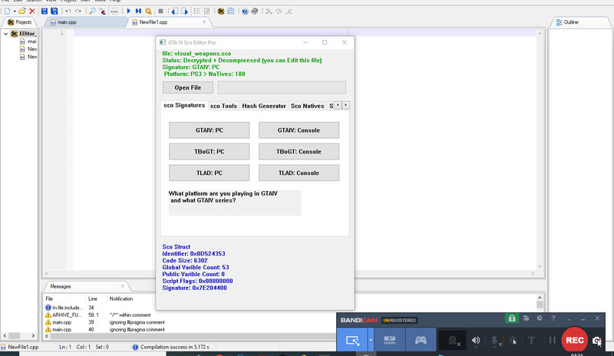This screenshot has height=356, width=614.
Task: Click the Stop execution square icon
Action: pos(160,12)
